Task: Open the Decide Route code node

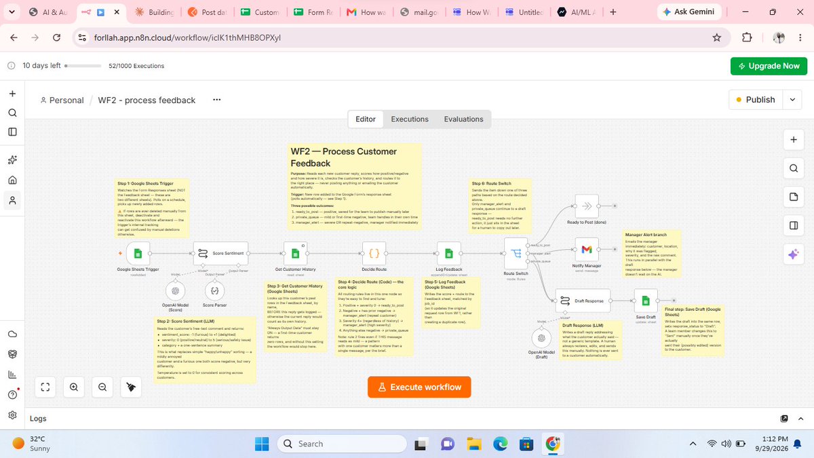Action: click(374, 253)
